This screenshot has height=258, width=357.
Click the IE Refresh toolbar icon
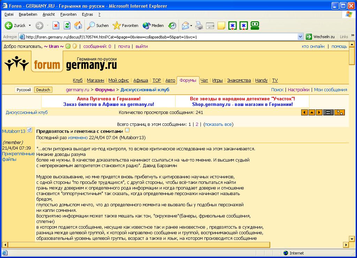(67, 26)
